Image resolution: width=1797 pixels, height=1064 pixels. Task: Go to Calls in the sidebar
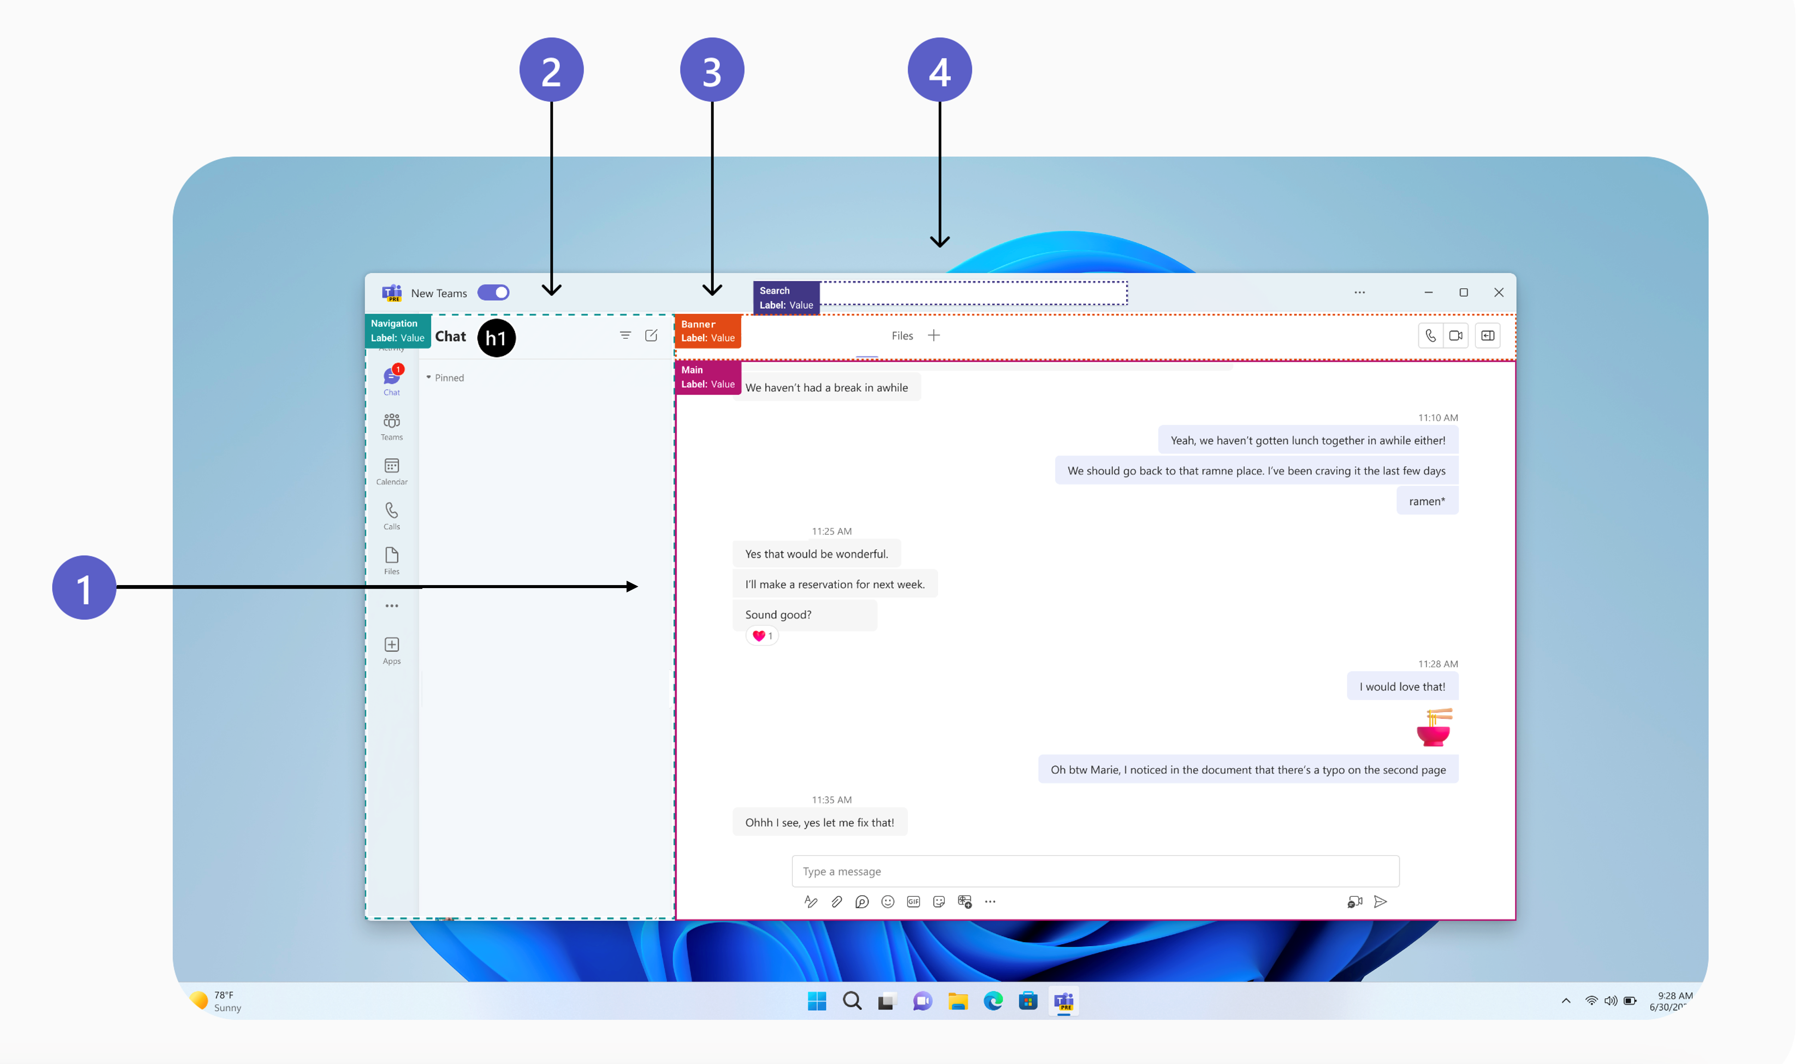pos(392,515)
